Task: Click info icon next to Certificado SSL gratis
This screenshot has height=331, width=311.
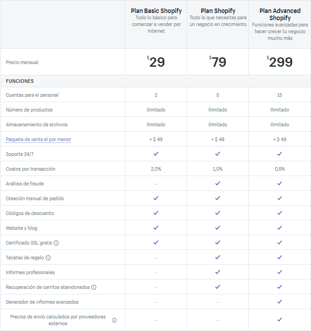Action: coord(56,243)
